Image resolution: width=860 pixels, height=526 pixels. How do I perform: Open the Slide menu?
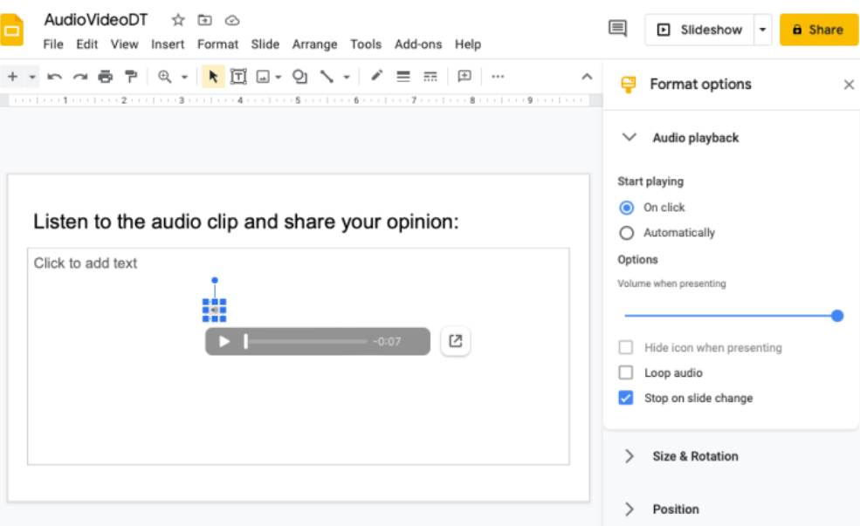pos(265,44)
